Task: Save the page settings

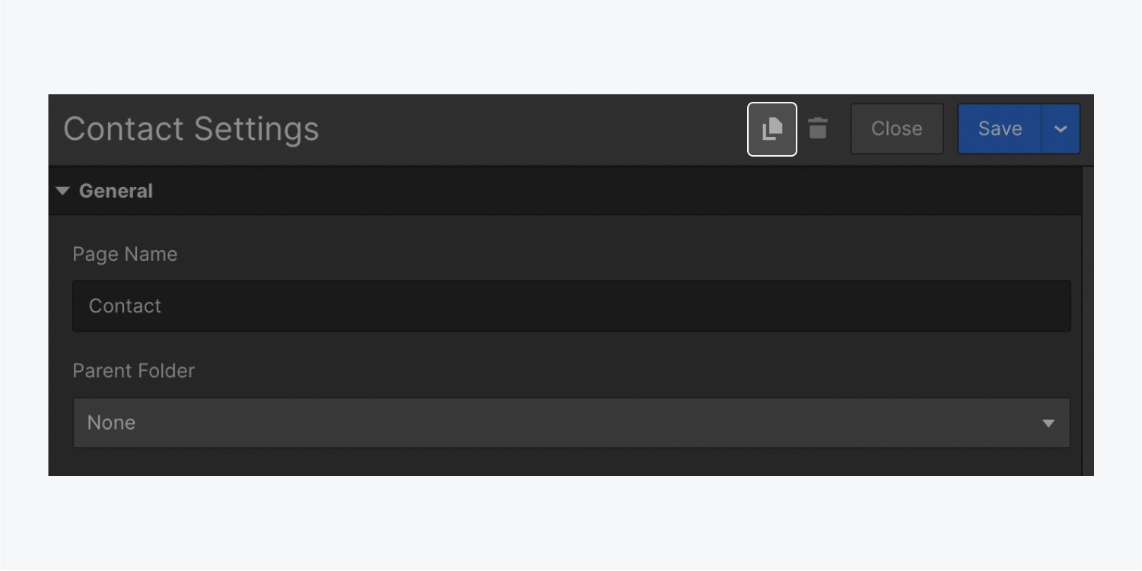Action: click(x=1000, y=129)
